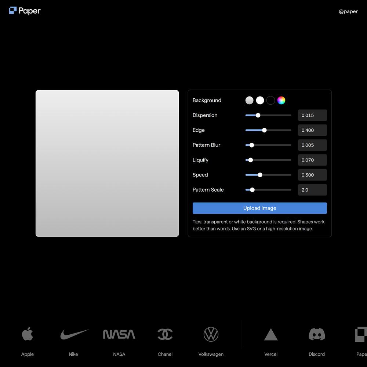Screen dimensions: 367x367
Task: Set background to white swatch
Action: 260,101
